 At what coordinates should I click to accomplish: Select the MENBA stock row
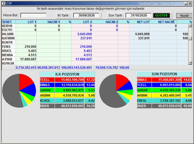tap(95, 55)
